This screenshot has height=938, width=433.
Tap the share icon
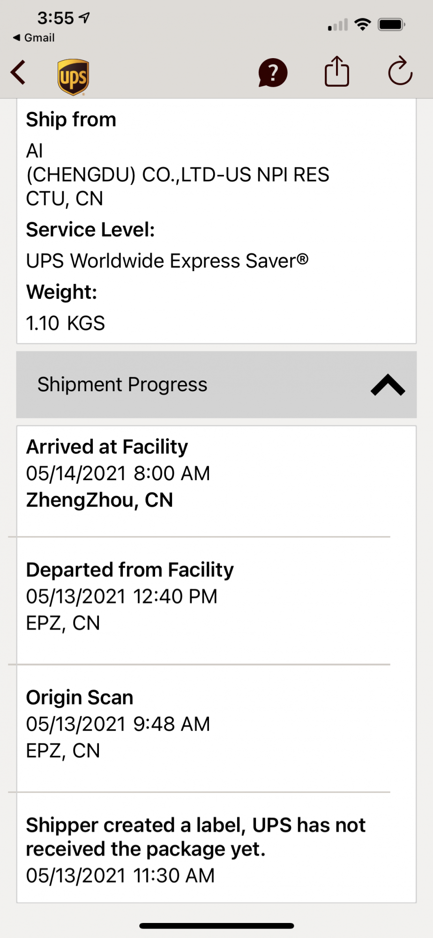(336, 72)
